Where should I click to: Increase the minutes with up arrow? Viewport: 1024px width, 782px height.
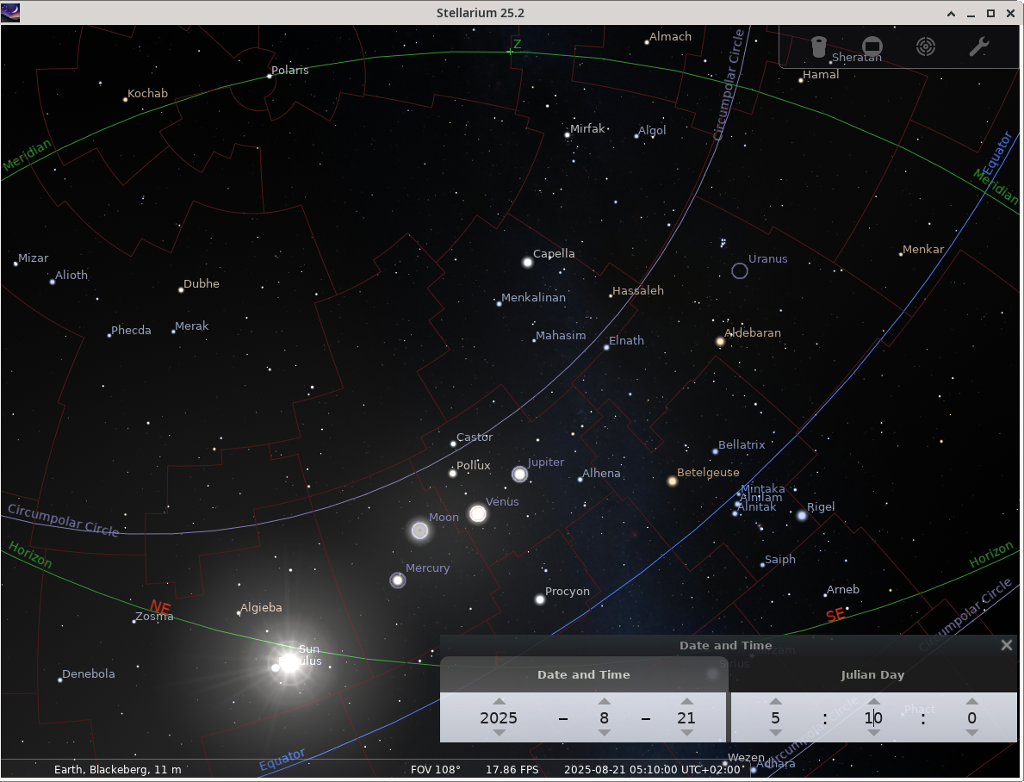(874, 702)
